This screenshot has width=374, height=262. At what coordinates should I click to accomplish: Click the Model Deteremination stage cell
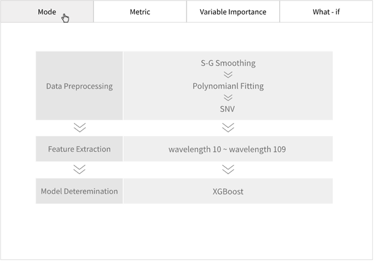[x=80, y=191]
